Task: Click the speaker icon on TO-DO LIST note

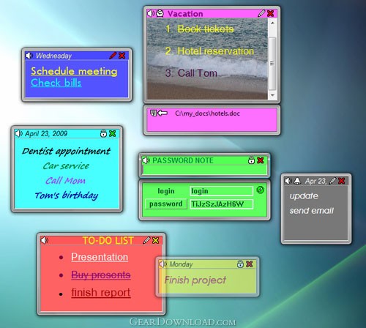Action: (x=45, y=240)
